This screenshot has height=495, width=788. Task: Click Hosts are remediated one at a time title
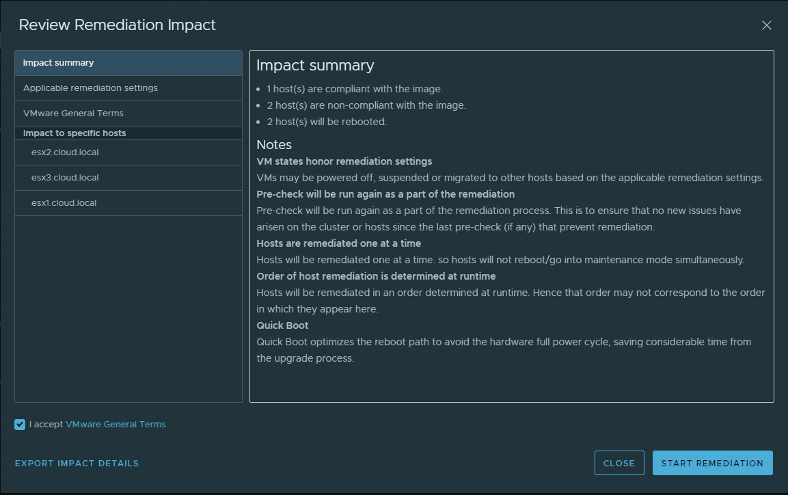338,243
